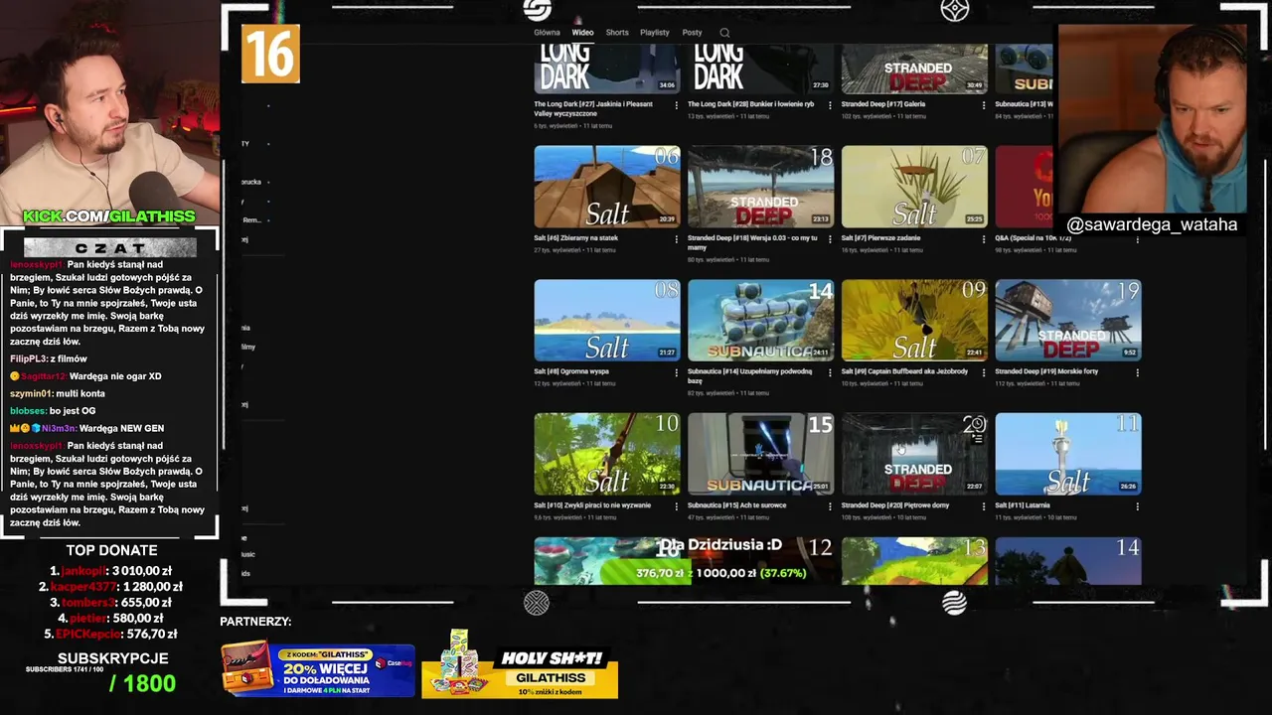Open title Subnautica [#15] Ach te surowce
This screenshot has height=715, width=1272.
coord(737,505)
